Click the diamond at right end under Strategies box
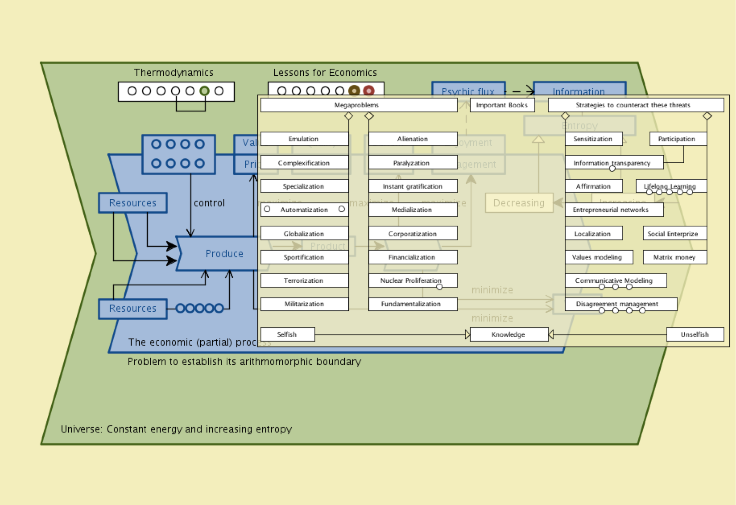Image resolution: width=736 pixels, height=505 pixels. click(x=707, y=116)
